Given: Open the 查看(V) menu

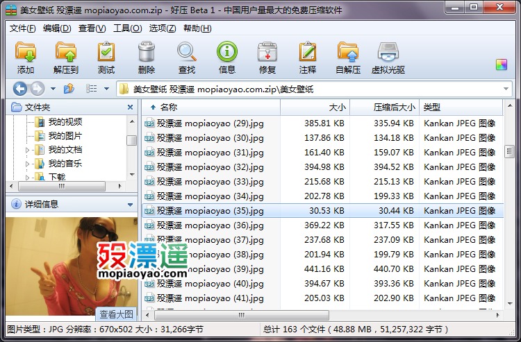Looking at the screenshot, I should (x=92, y=28).
